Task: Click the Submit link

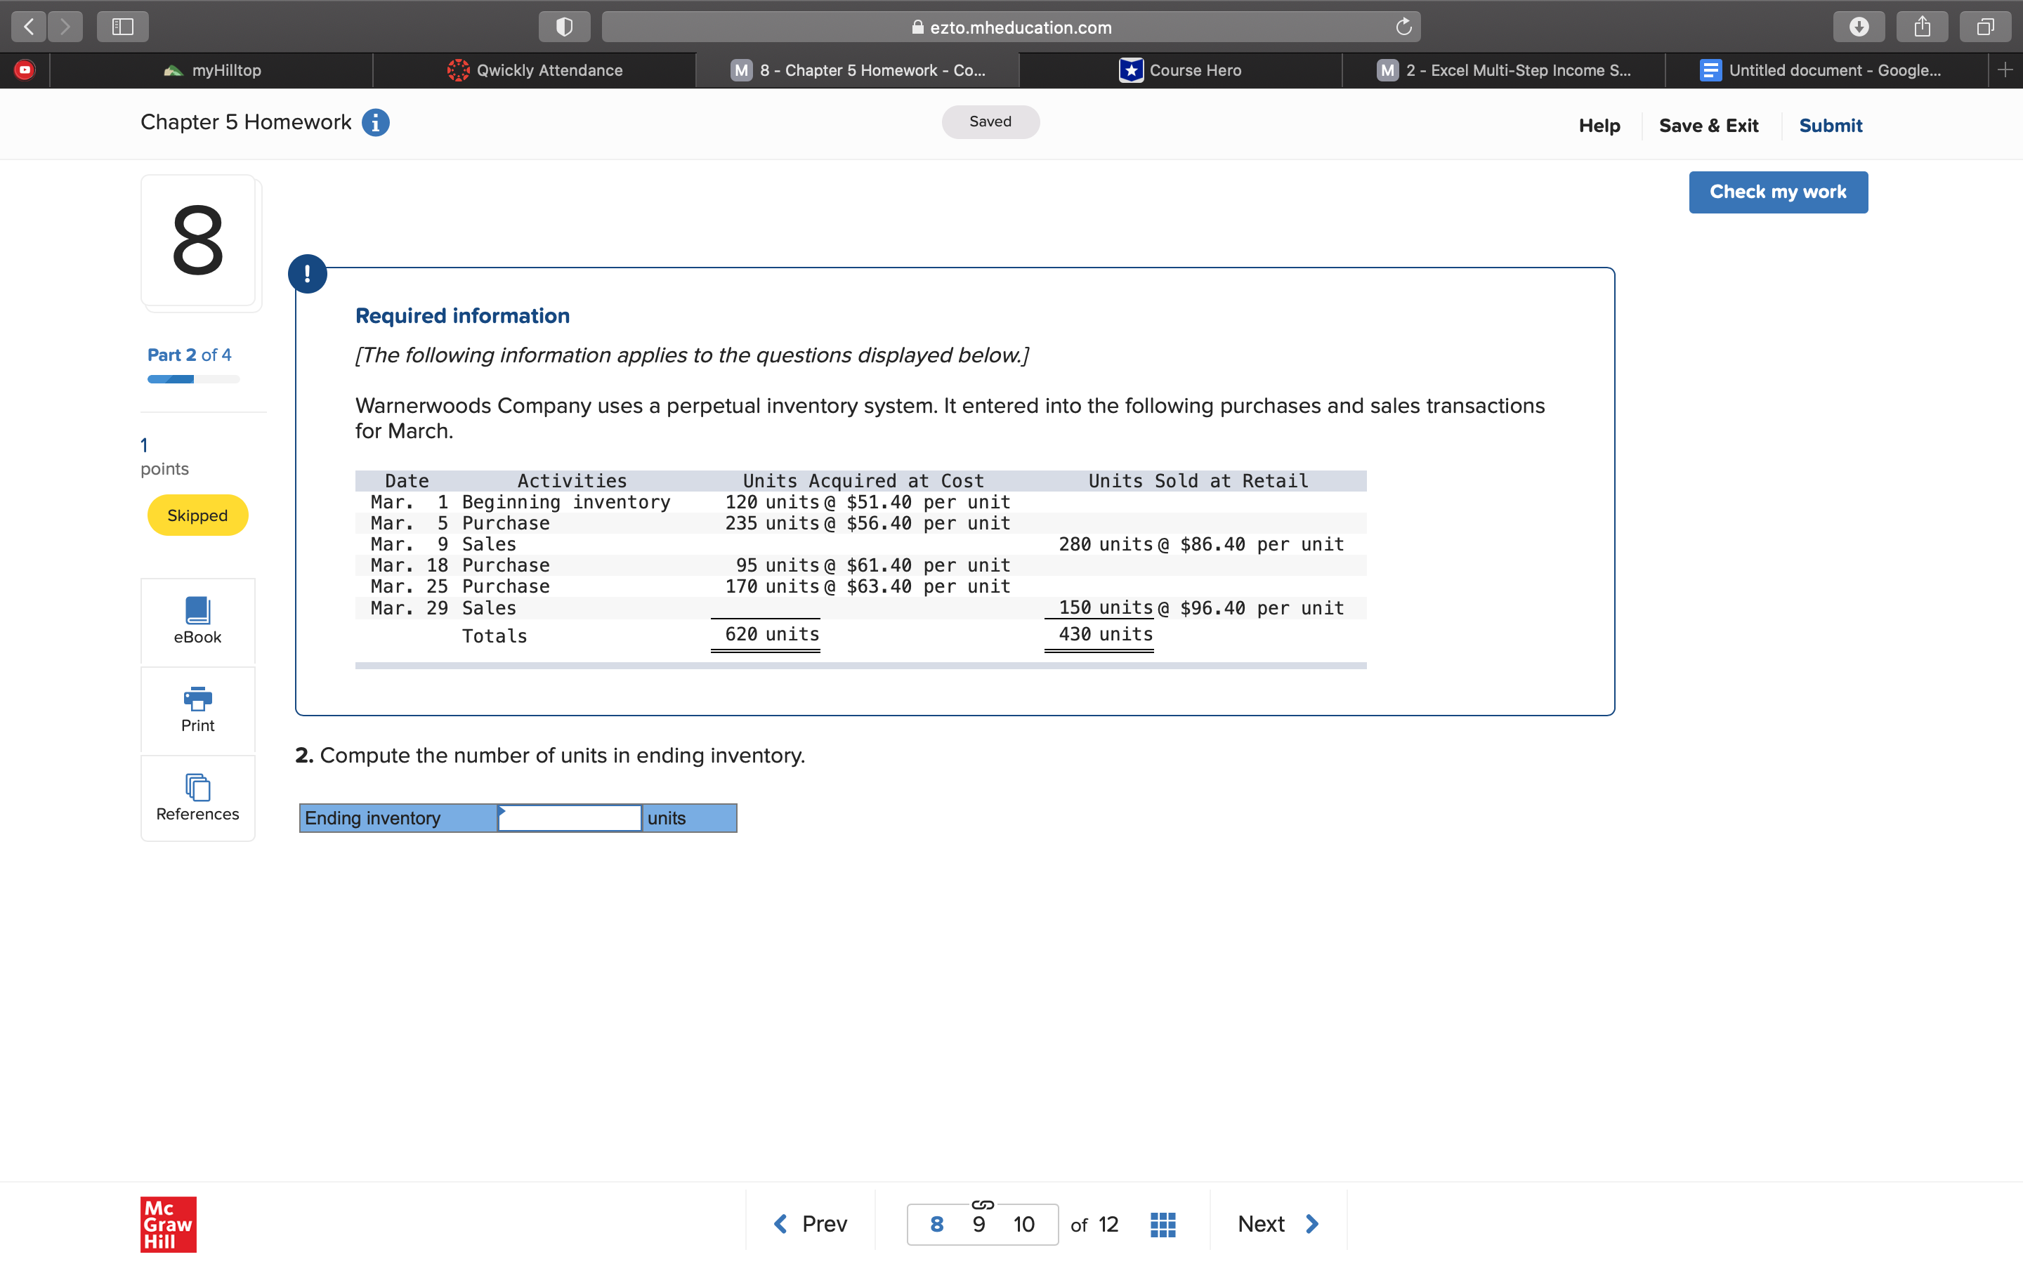Action: (1830, 126)
